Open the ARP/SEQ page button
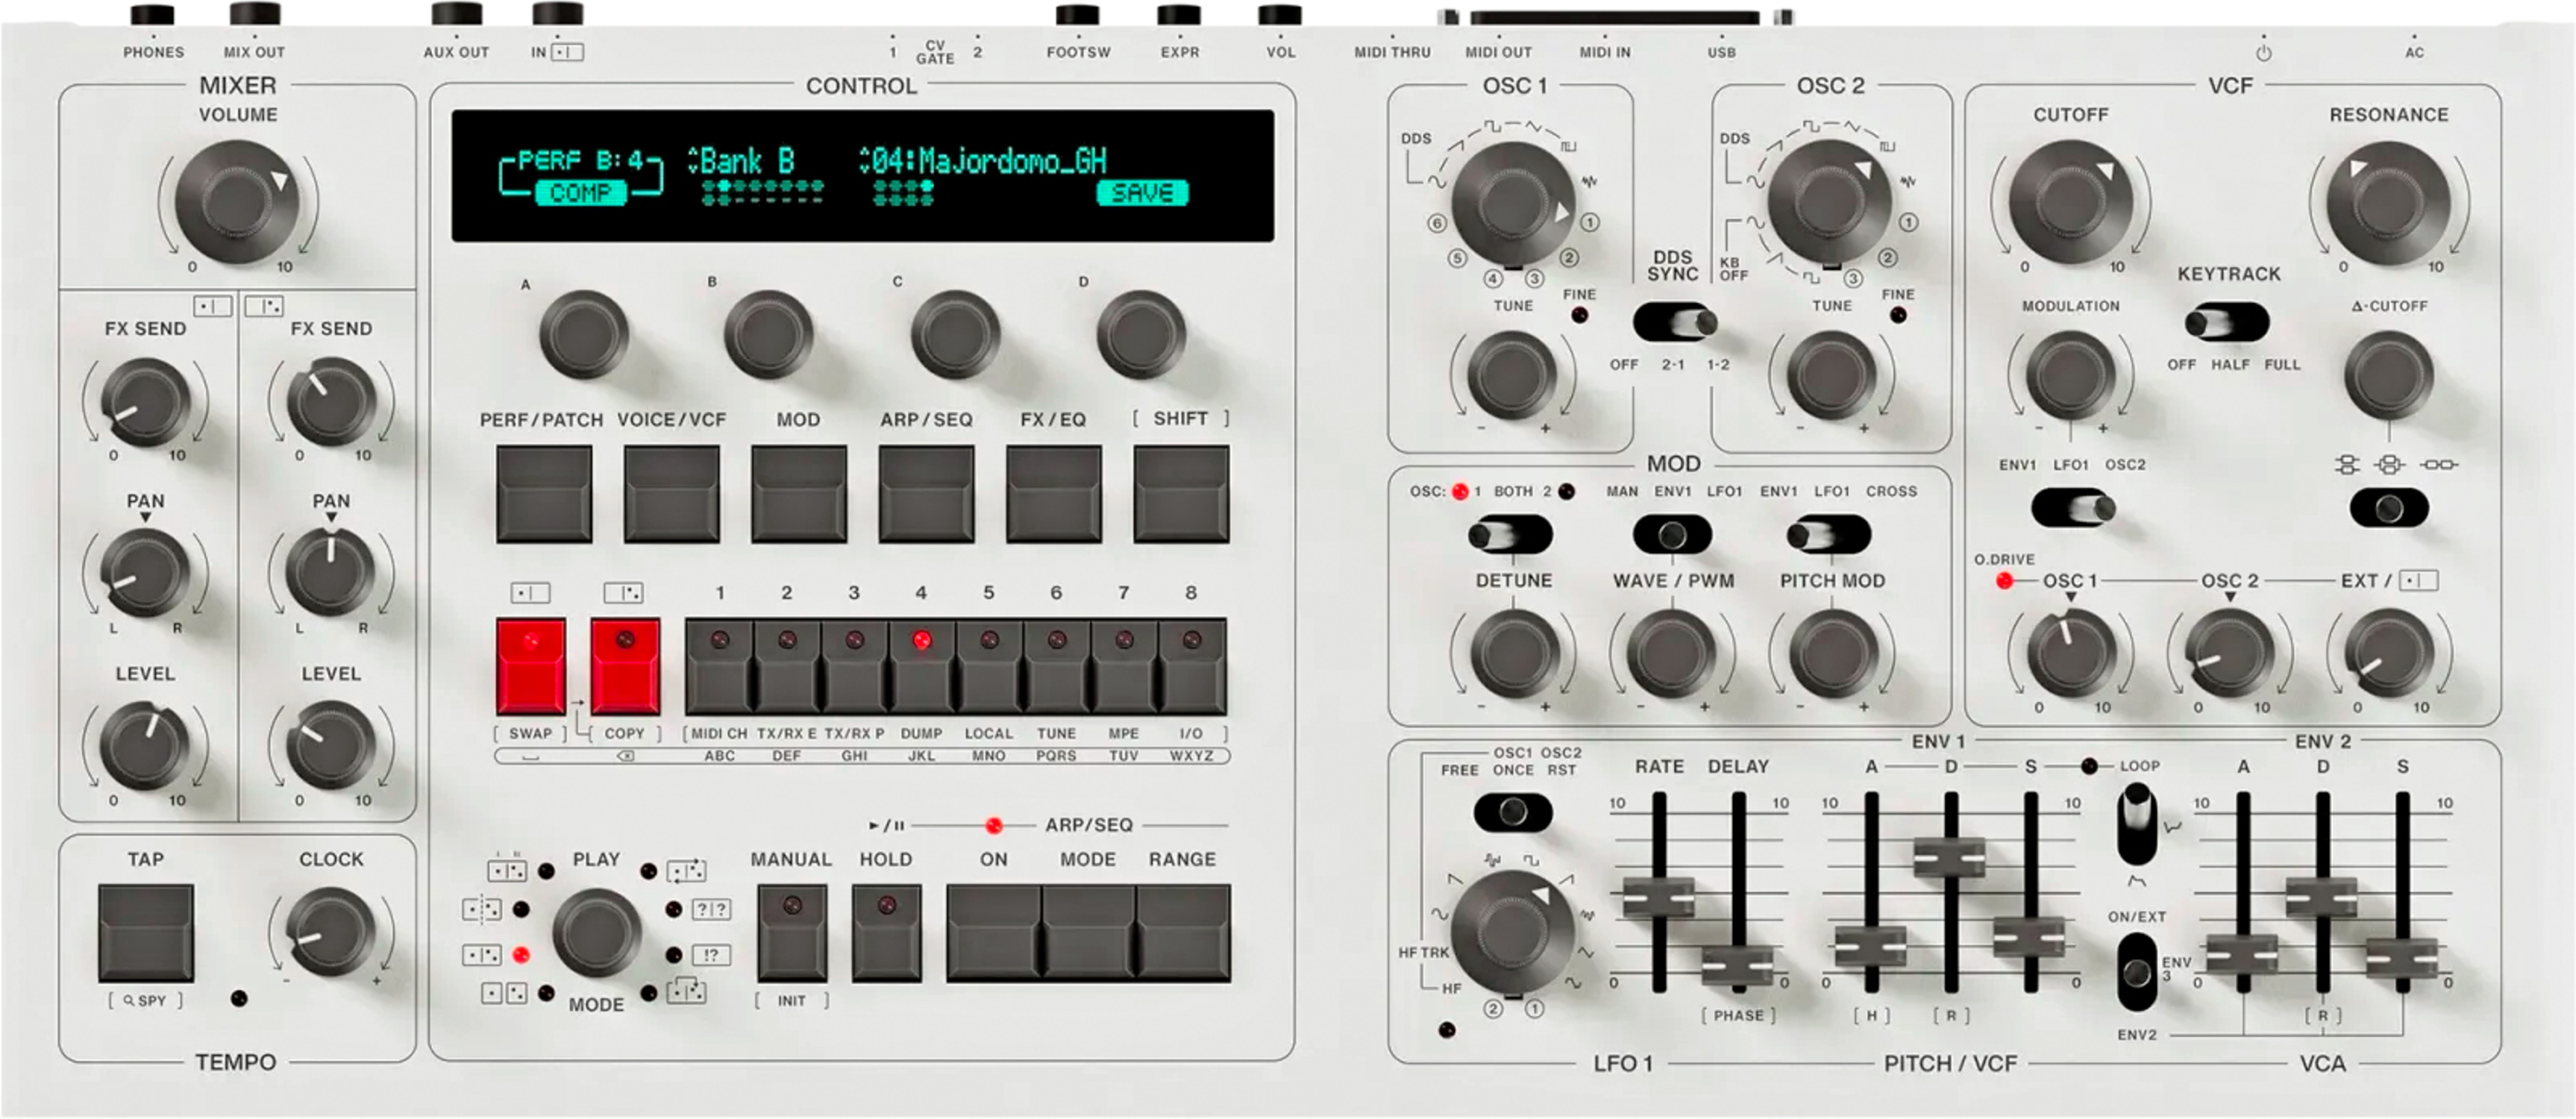2576x1119 pixels. 926,494
